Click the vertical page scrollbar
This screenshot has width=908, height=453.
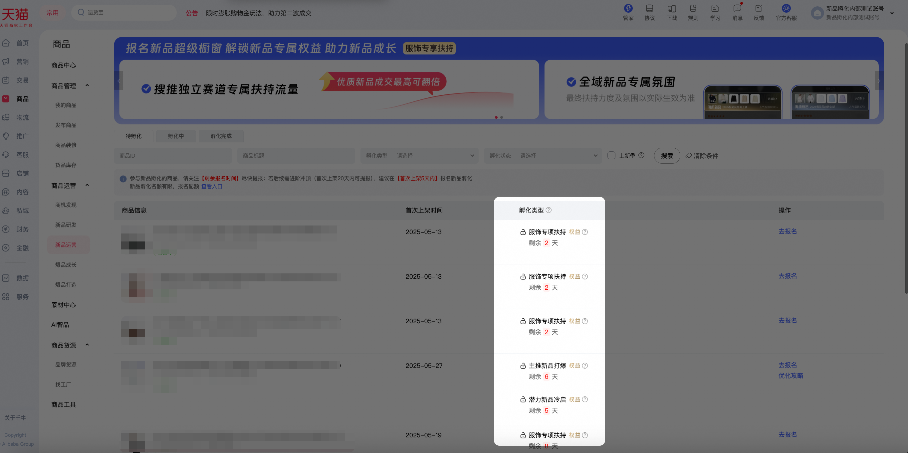click(x=906, y=168)
